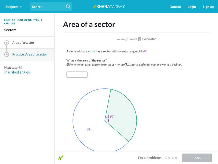
Task: Click the first problem progress dot
Action: pos(166,158)
